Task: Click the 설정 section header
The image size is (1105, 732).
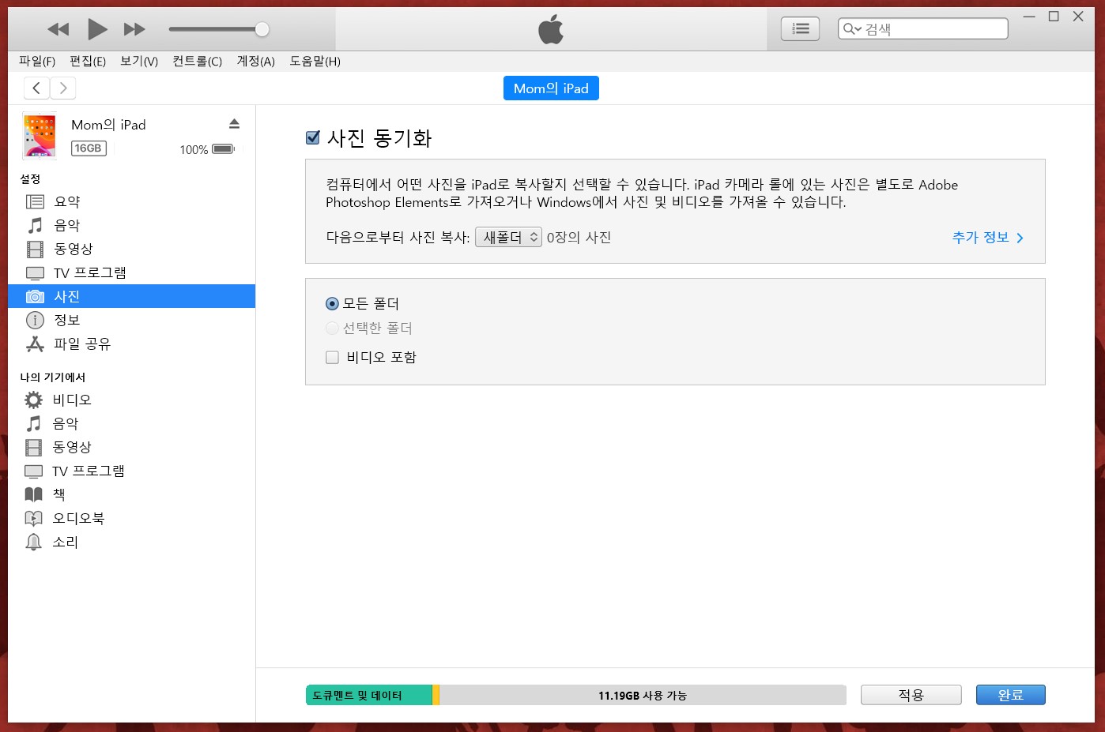Action: (30, 179)
